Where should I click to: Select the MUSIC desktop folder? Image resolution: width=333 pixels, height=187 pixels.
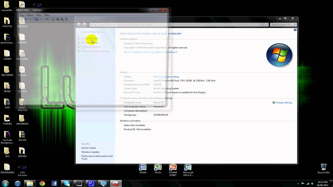pos(7,88)
